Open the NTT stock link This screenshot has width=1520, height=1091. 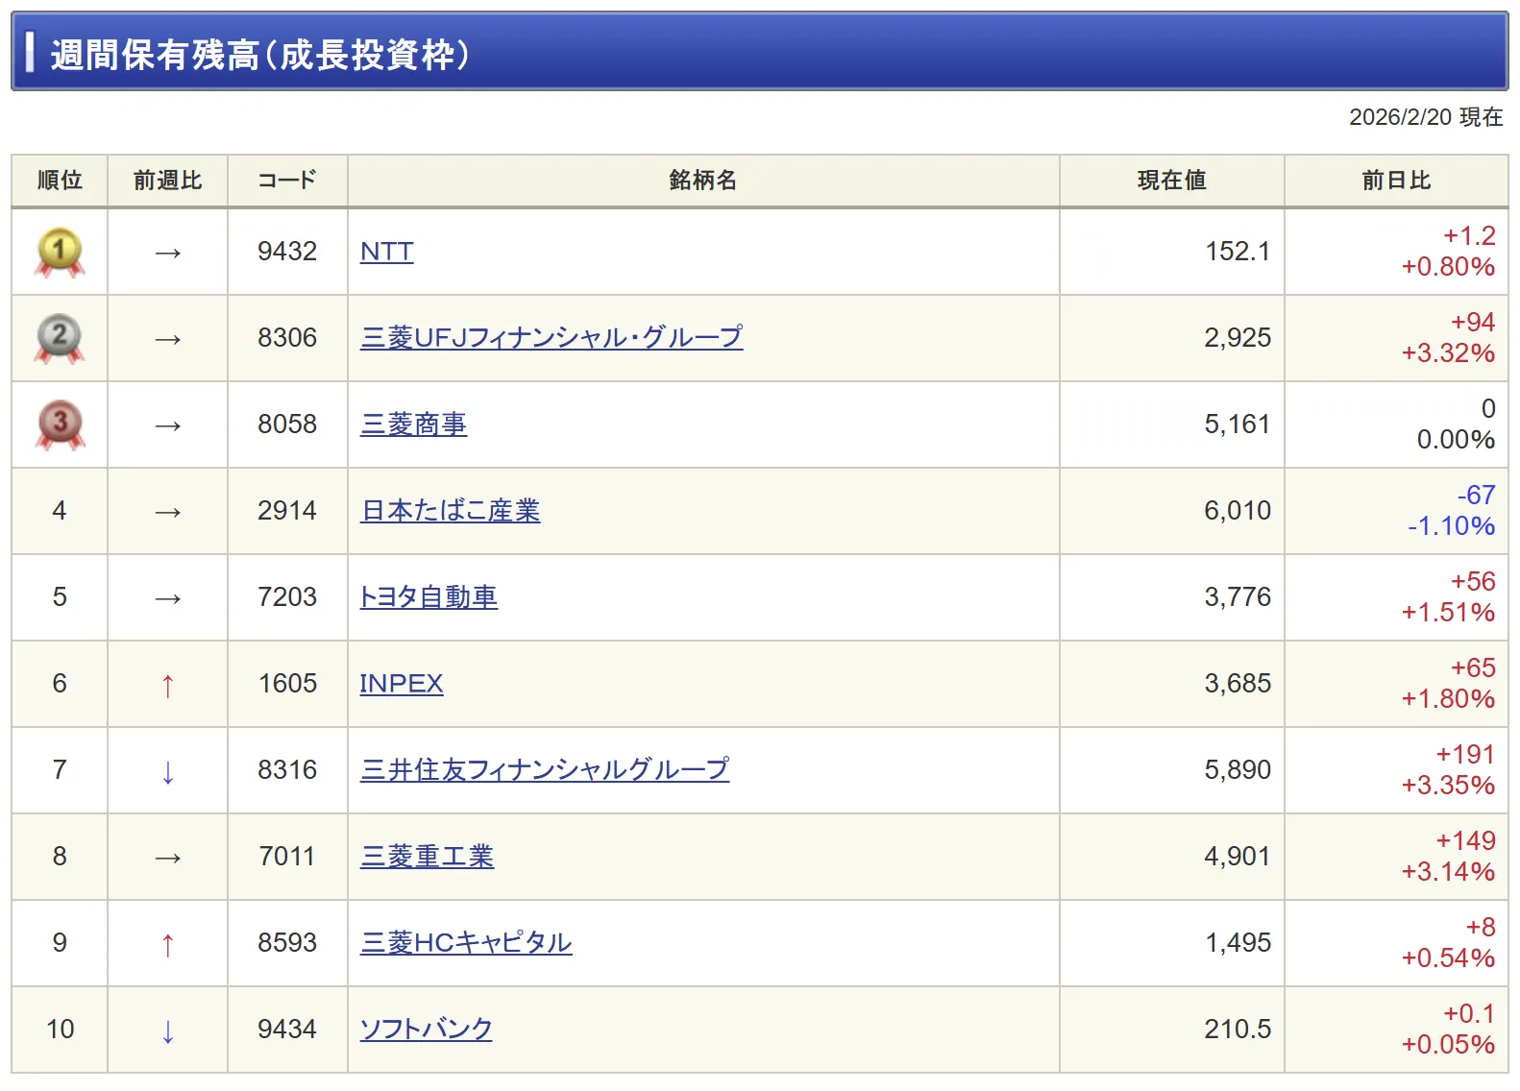point(386,252)
